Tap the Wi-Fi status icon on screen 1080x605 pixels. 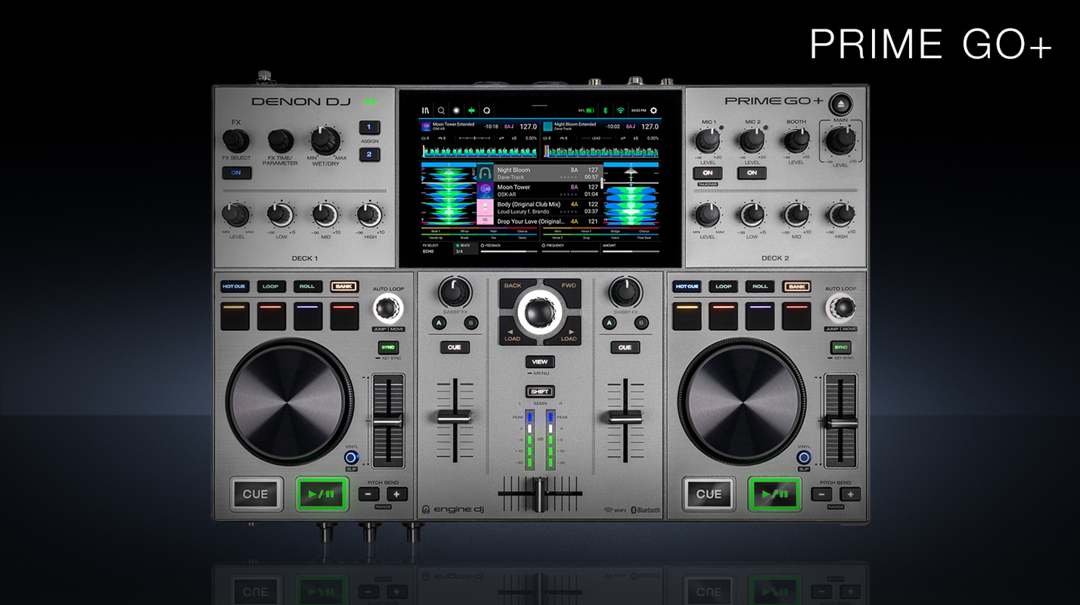[620, 111]
